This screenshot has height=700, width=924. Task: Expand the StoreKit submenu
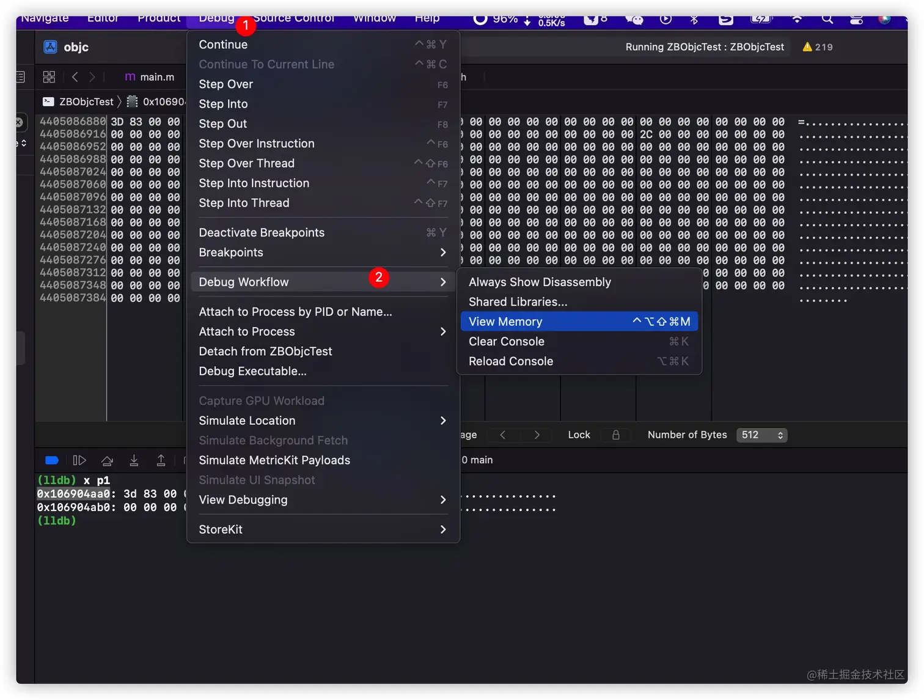point(323,529)
